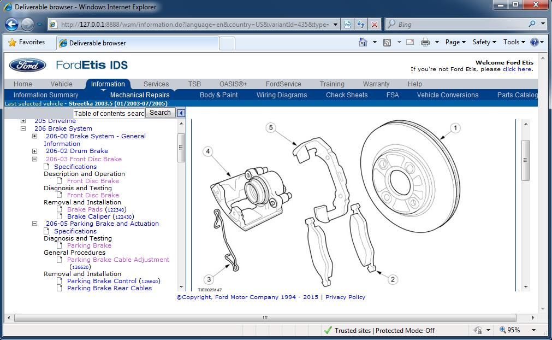This screenshot has height=340, width=552.
Task: Click the browser Forward arrow button
Action: [27, 24]
